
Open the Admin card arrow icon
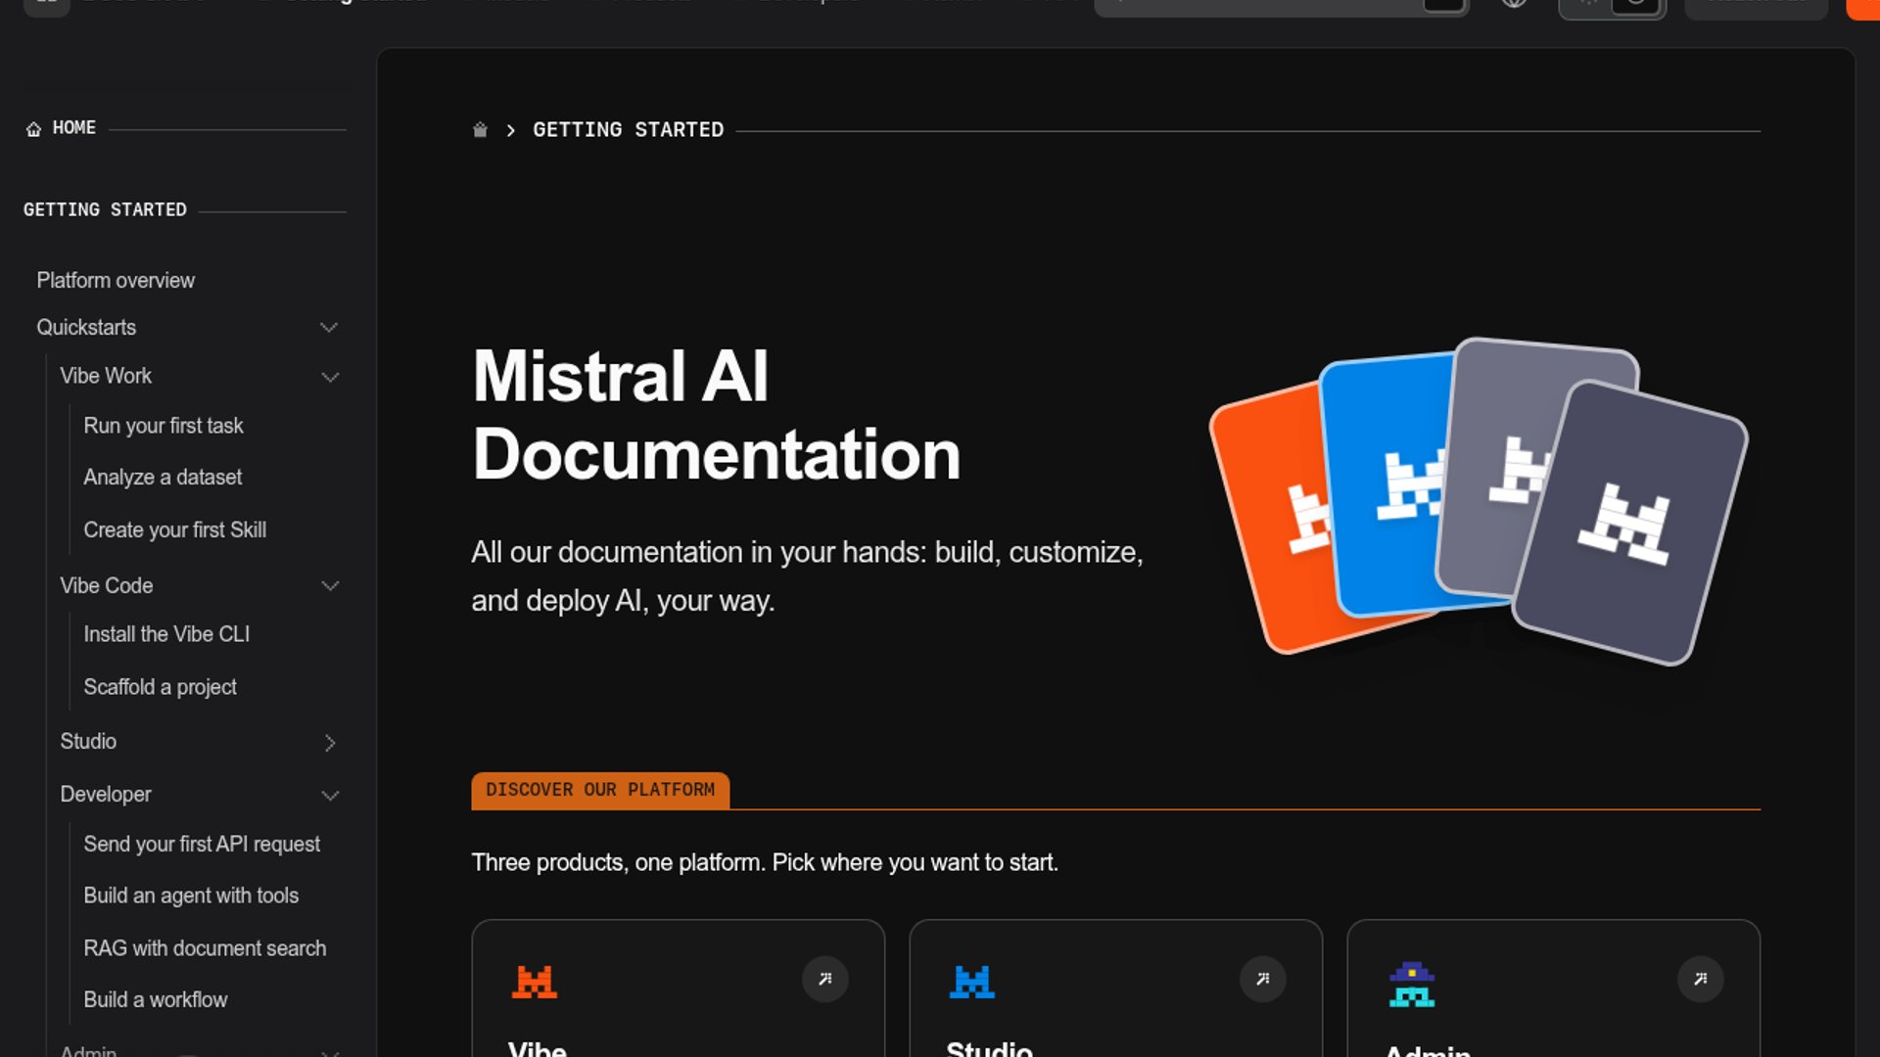point(1701,979)
